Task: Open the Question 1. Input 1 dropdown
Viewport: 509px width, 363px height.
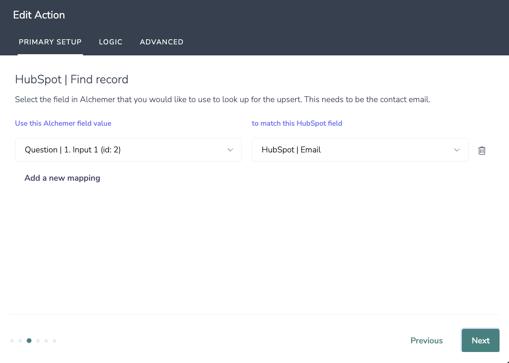Action: 128,150
